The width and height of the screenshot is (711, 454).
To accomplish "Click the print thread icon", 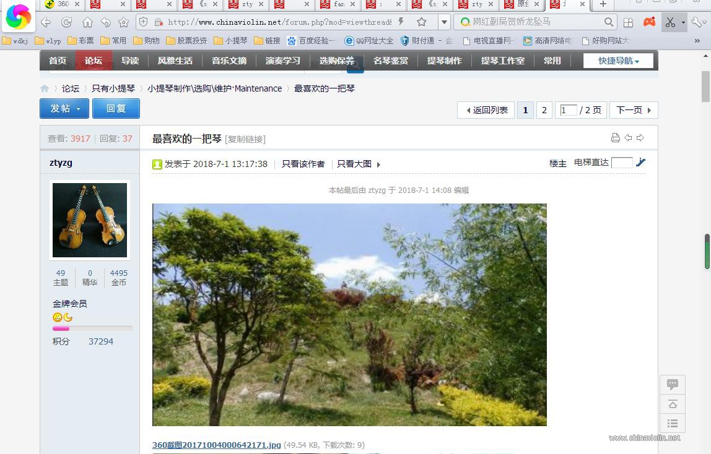I will 616,137.
